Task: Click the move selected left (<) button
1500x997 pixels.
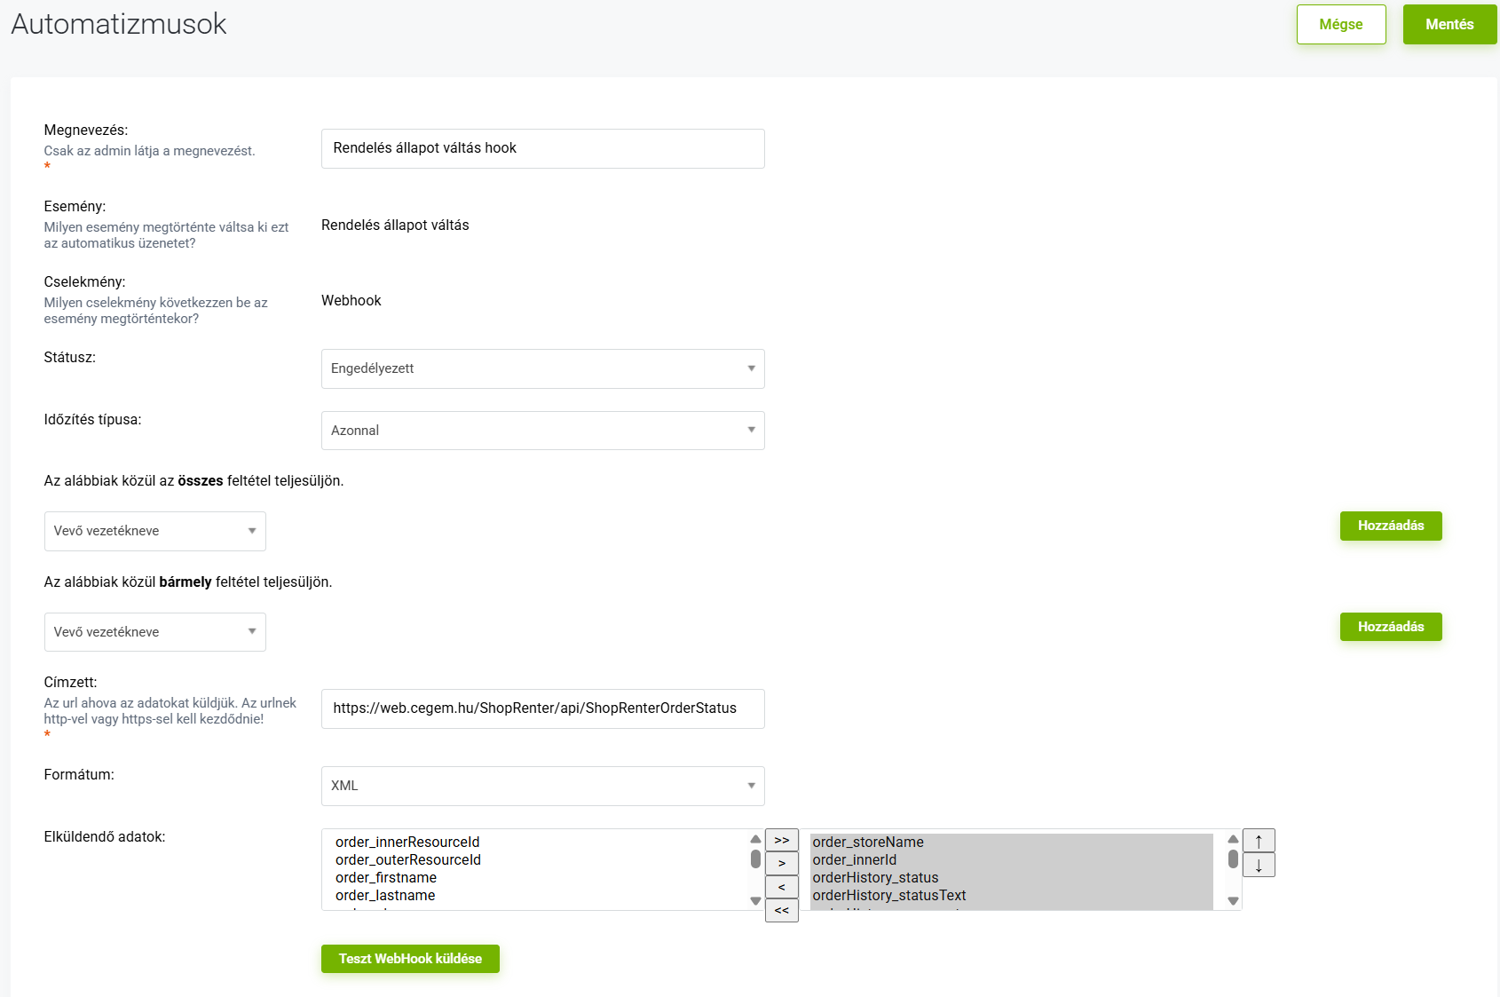Action: pyautogui.click(x=781, y=887)
